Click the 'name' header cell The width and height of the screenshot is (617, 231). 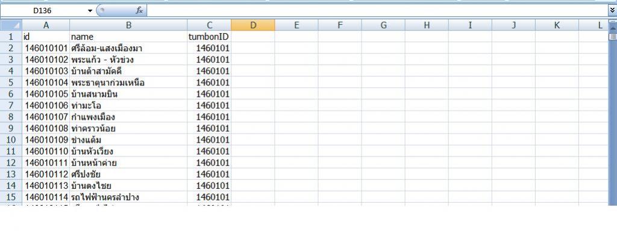[x=129, y=37]
